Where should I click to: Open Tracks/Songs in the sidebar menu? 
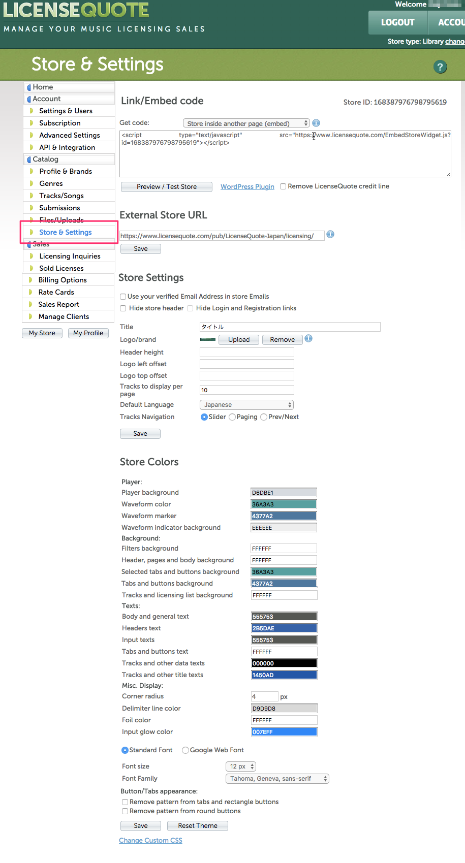tap(61, 196)
